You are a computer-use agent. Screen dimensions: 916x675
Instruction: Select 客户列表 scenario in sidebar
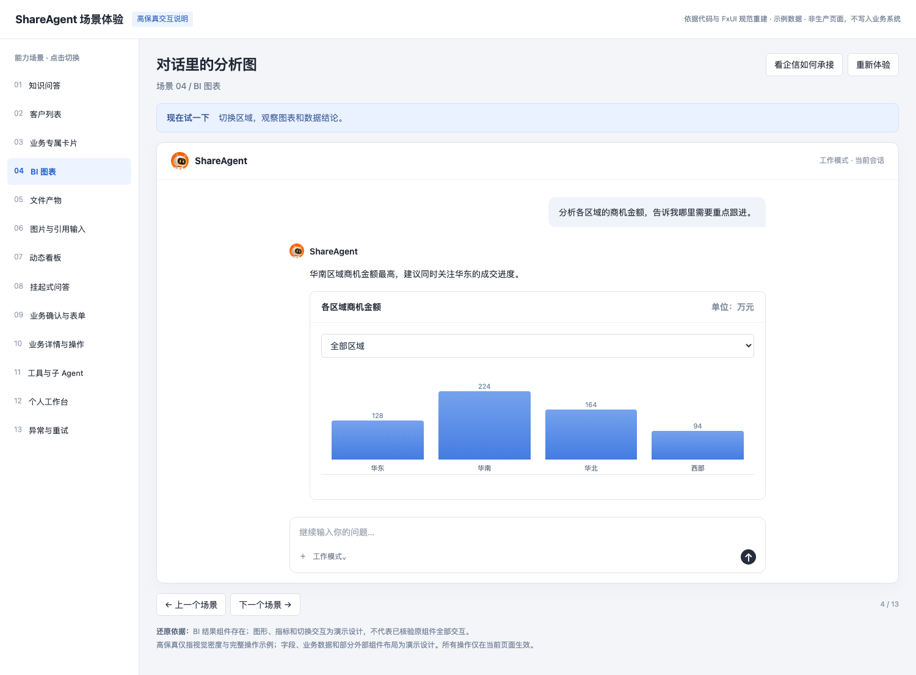[69, 114]
